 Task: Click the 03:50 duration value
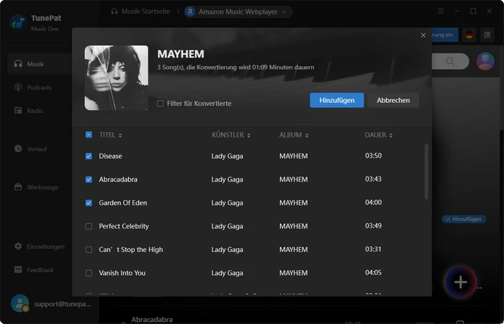point(373,156)
